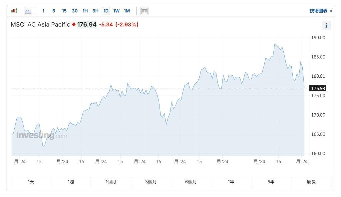Switch to the 1H interval

click(85, 11)
